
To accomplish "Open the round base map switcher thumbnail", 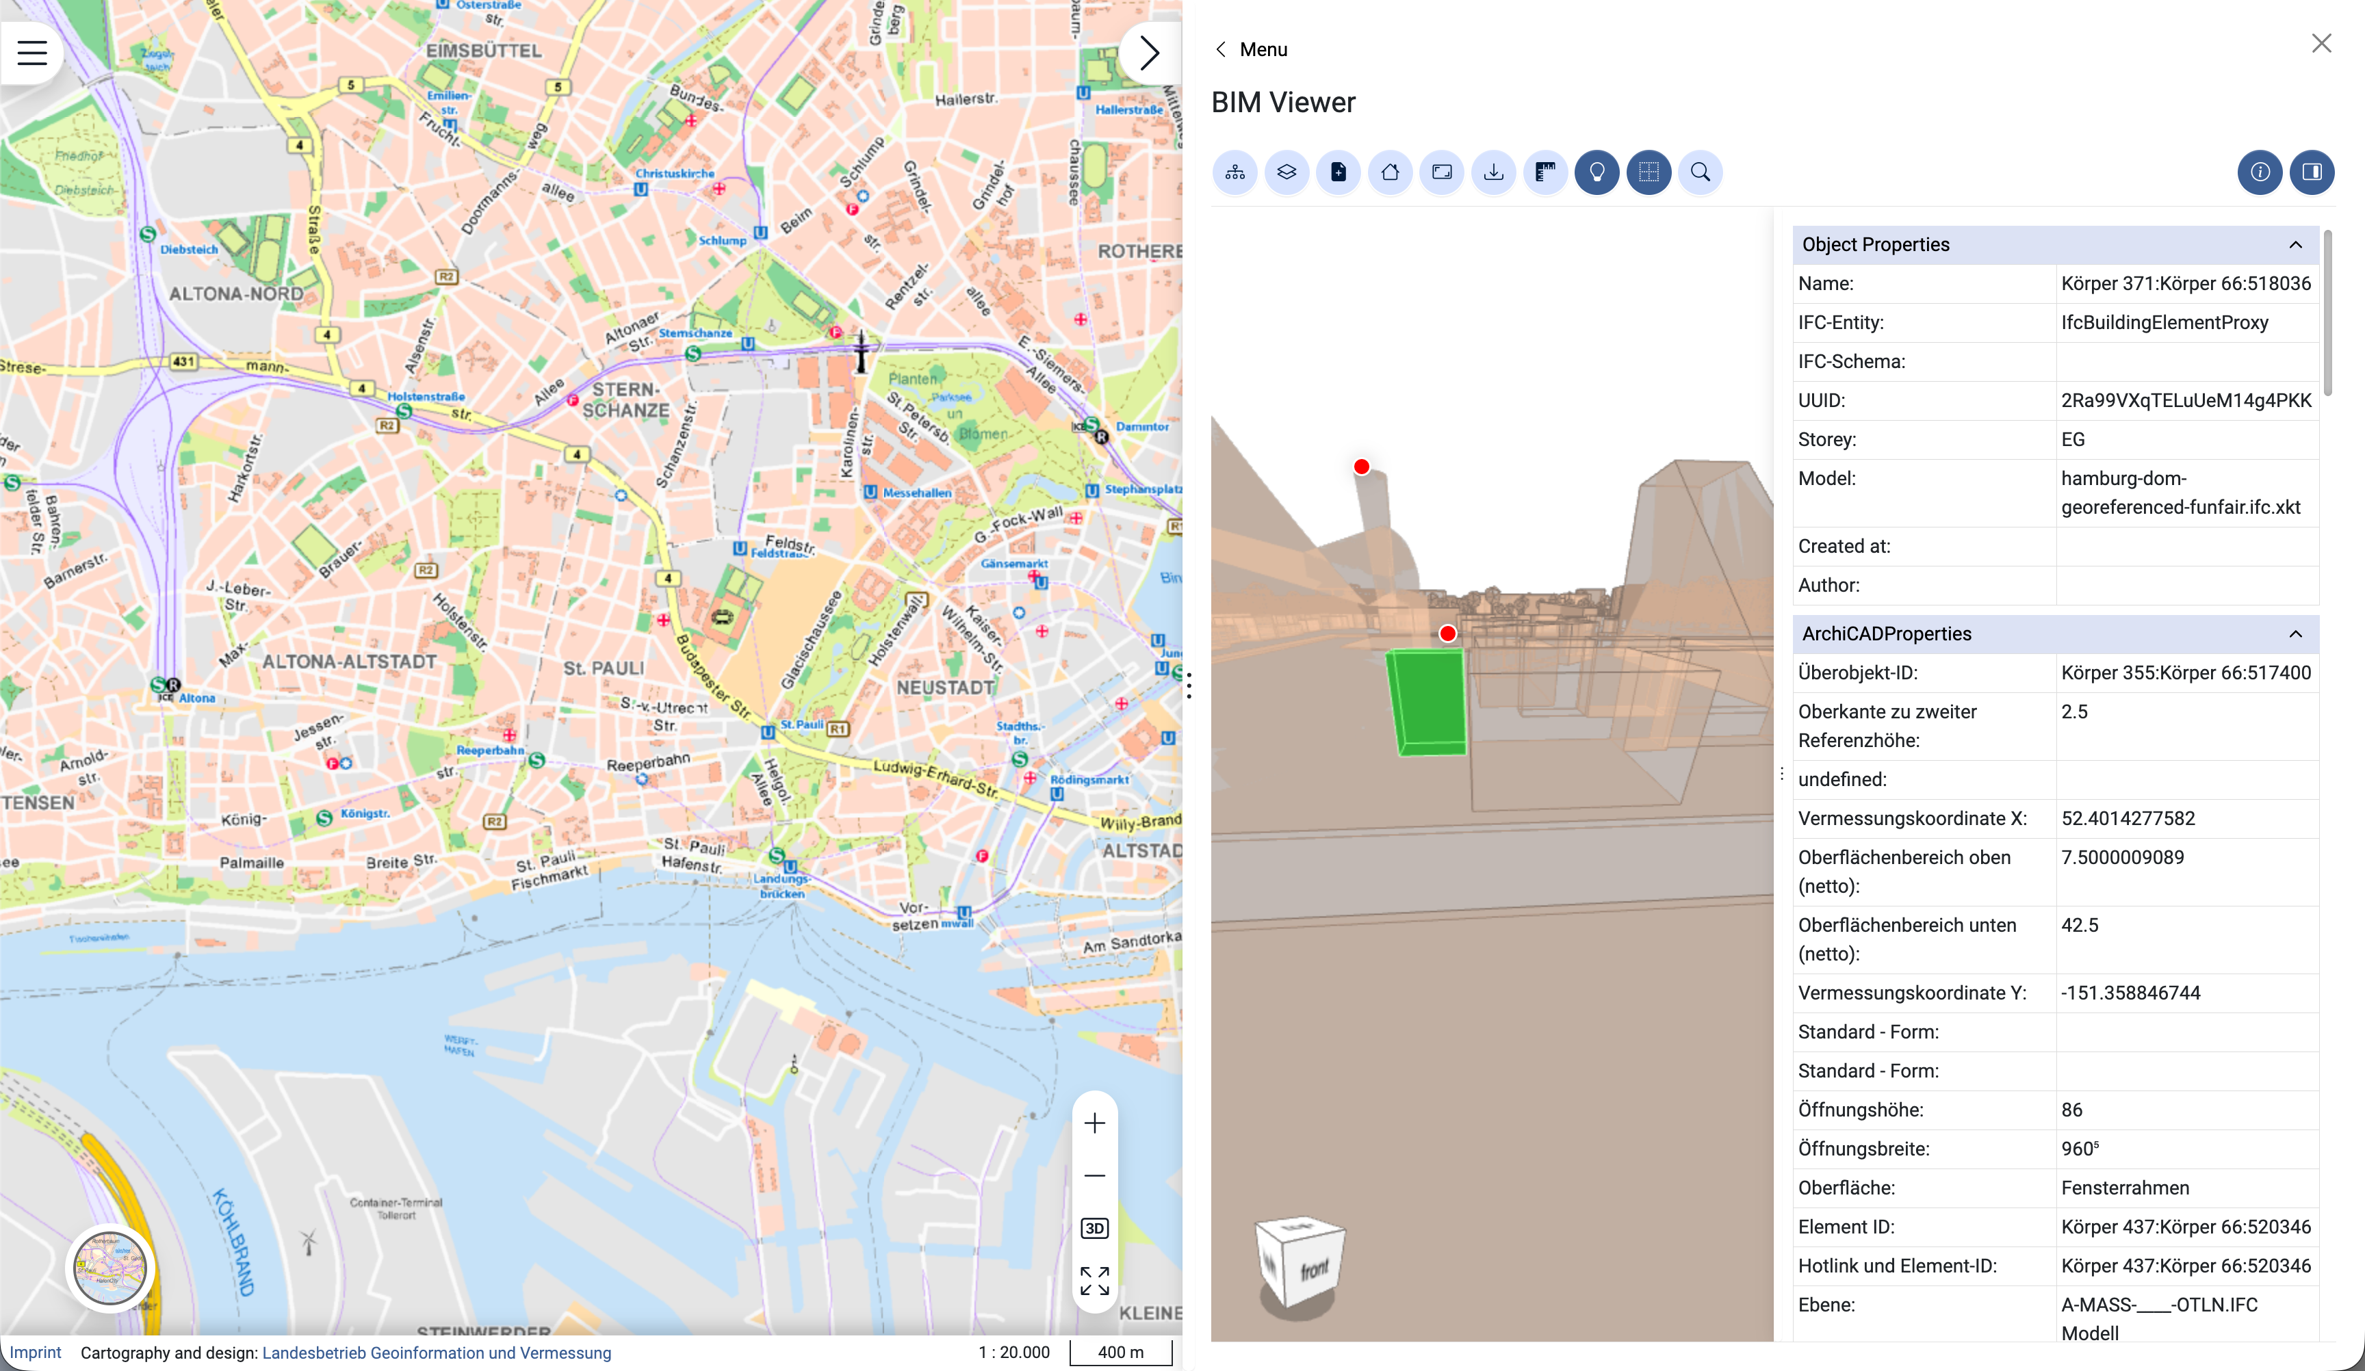I will pyautogui.click(x=111, y=1268).
